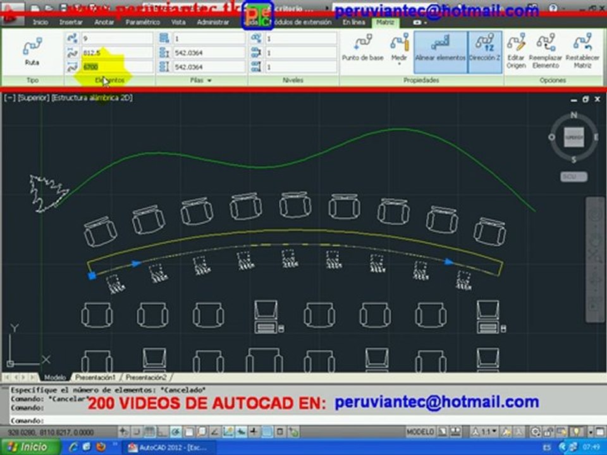Launch Firefox from the quick launch bar
This screenshot has width=607, height=455.
101,447
